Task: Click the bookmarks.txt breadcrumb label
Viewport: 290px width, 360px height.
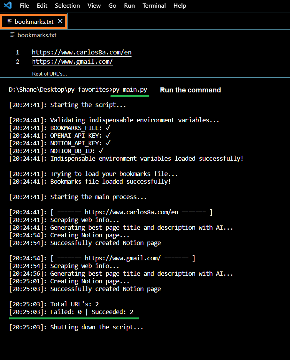Action: point(37,35)
